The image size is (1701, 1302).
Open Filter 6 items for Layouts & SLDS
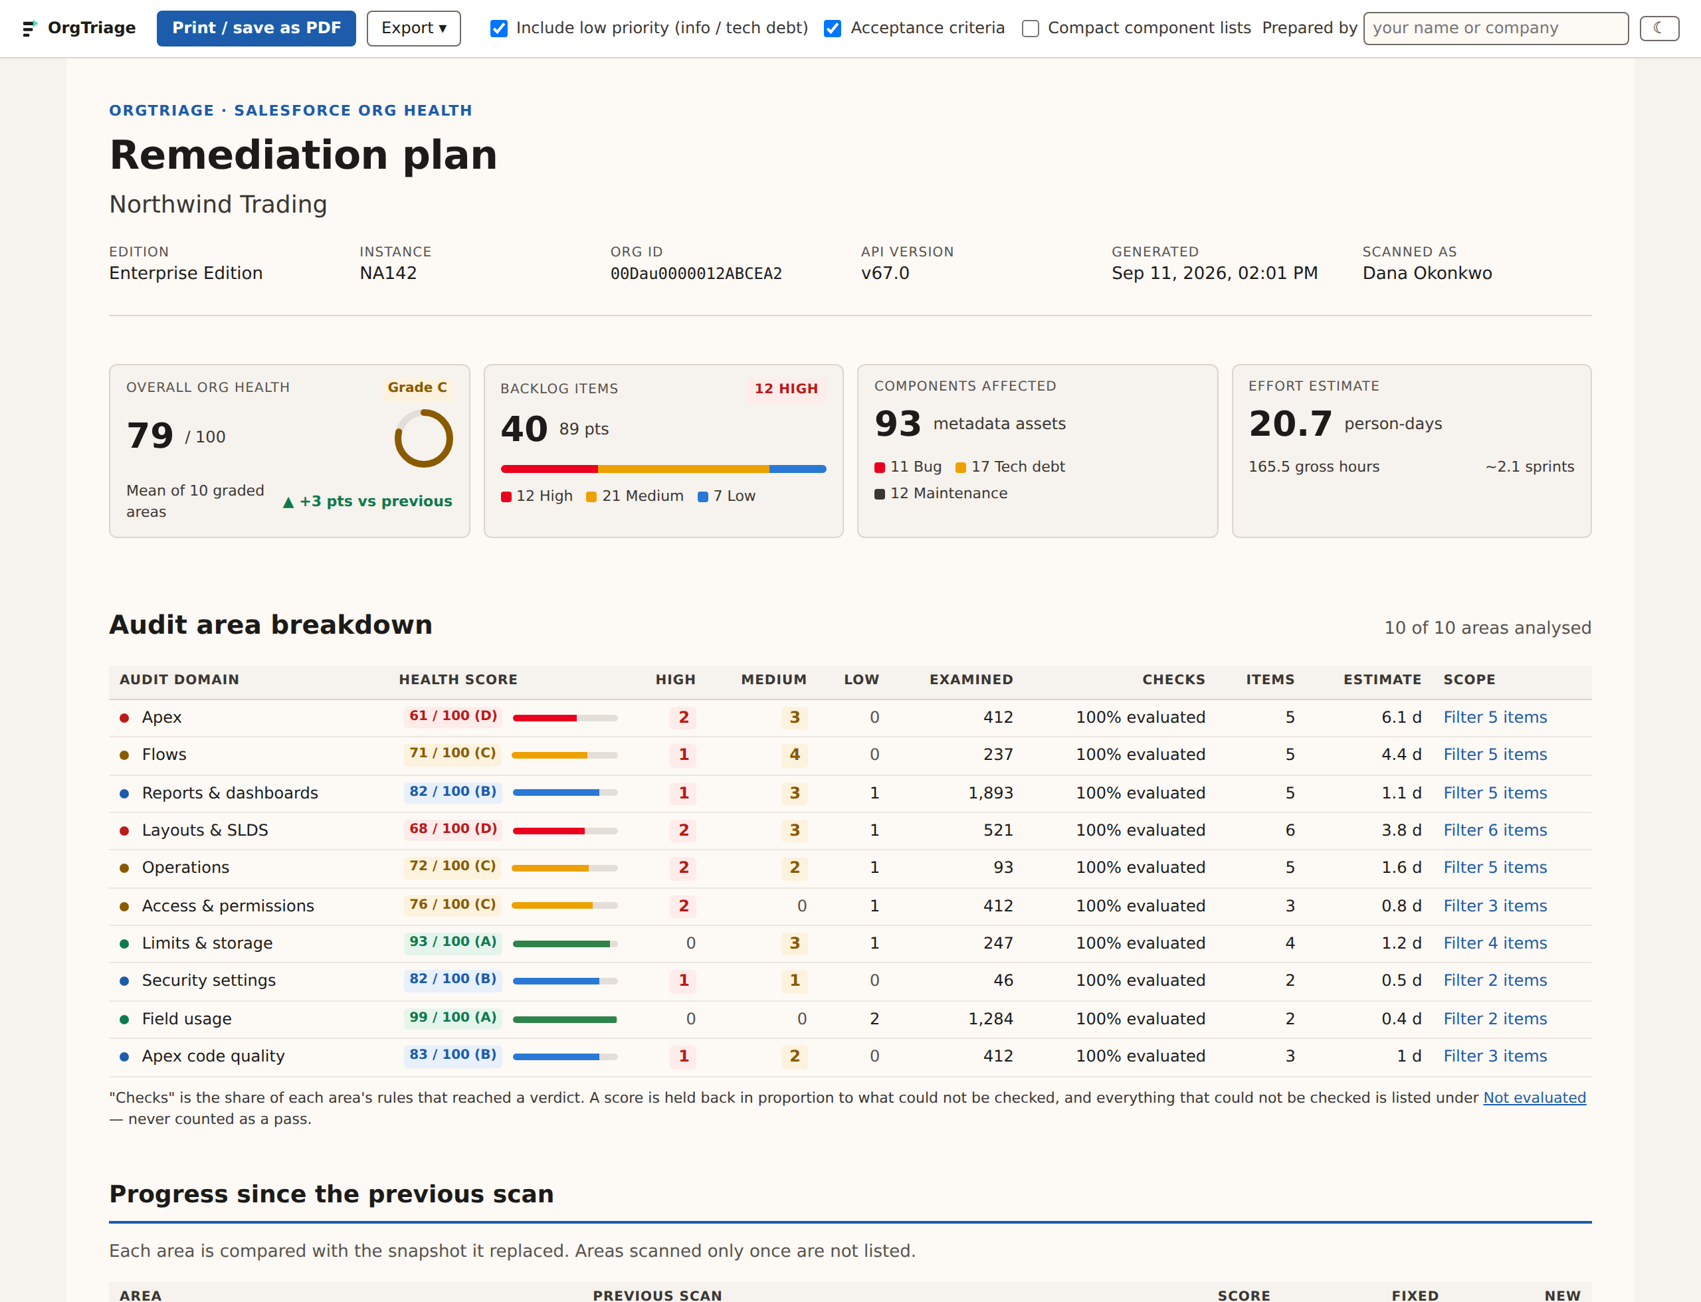click(1494, 831)
